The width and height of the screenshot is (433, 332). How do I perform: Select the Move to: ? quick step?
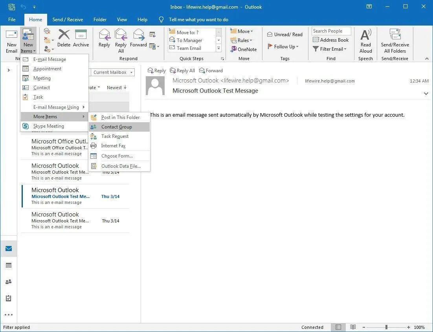[x=192, y=32]
